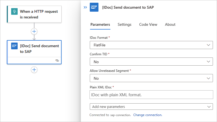The height and width of the screenshot is (122, 217).
Task: Switch to the Code View tab
Action: point(148,24)
